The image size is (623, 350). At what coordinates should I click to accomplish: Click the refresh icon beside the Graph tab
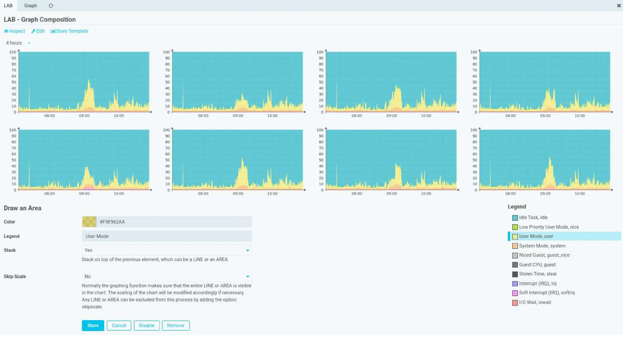click(x=51, y=6)
